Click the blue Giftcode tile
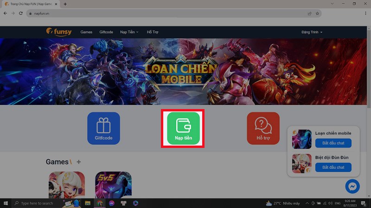Screen dimensions: 371x208 [x=103, y=128]
